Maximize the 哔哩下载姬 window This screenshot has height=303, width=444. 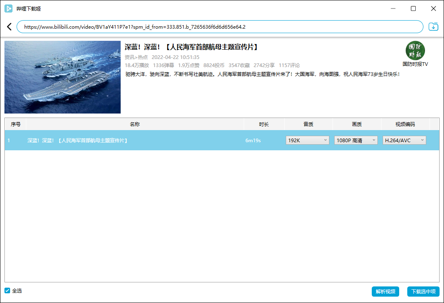point(413,8)
